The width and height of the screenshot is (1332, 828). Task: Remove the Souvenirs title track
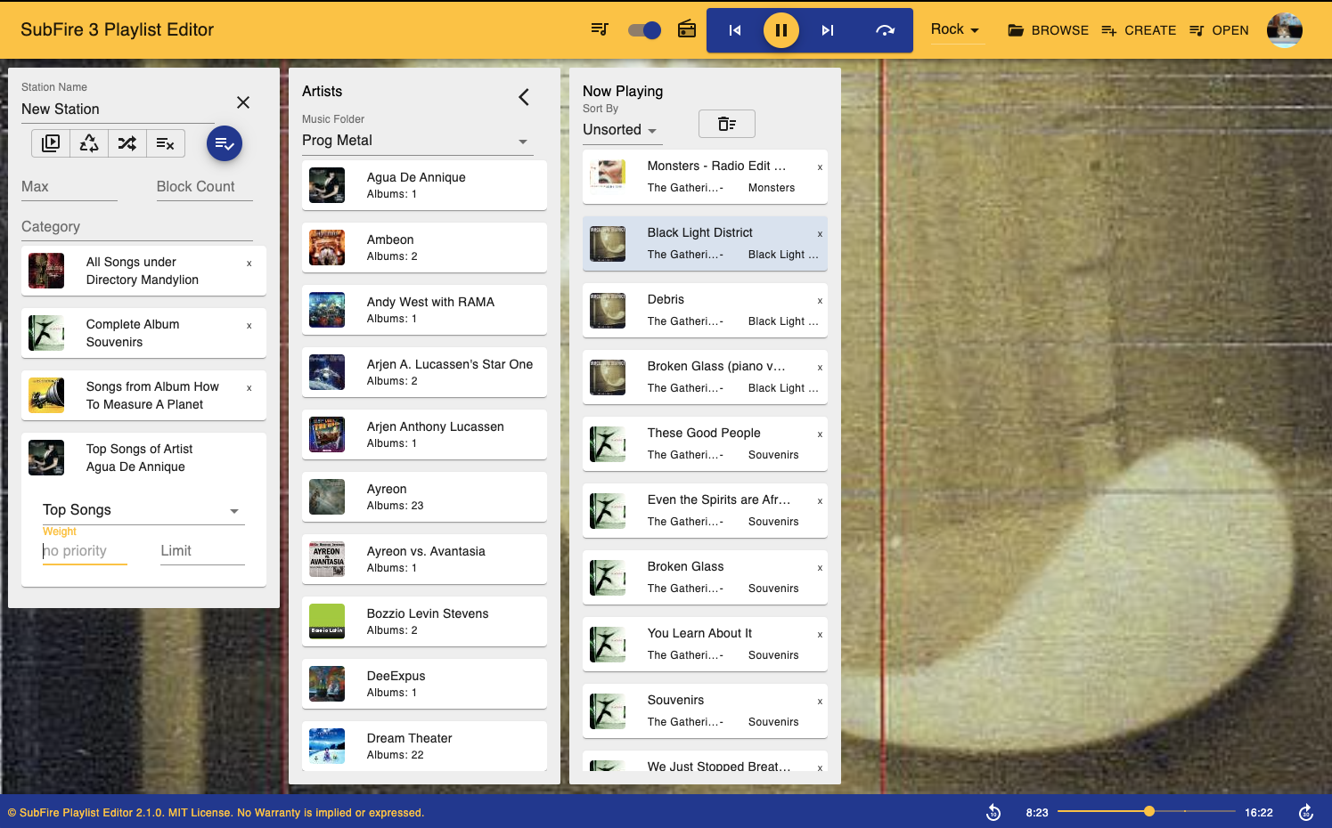pyautogui.click(x=820, y=702)
